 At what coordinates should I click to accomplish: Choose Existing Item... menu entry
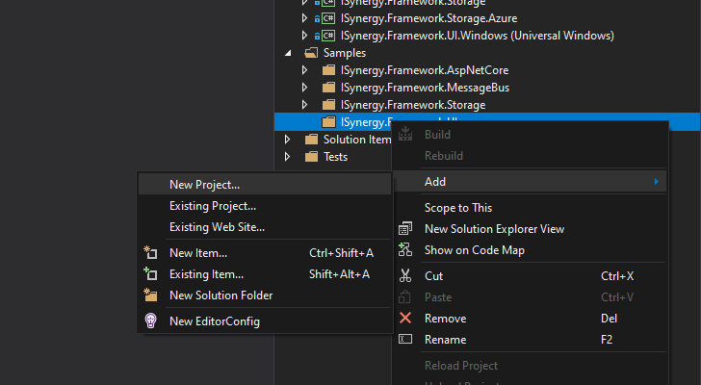point(265,273)
